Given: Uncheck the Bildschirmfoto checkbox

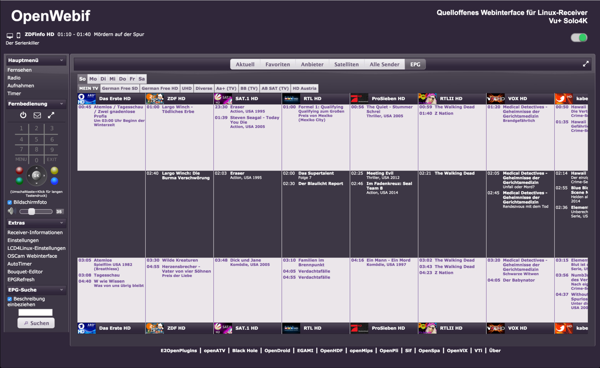Looking at the screenshot, I should [x=10, y=202].
